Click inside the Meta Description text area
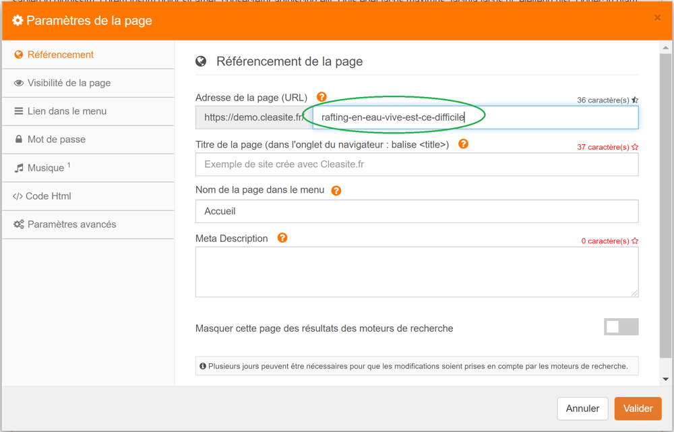The image size is (674, 432). tap(417, 272)
